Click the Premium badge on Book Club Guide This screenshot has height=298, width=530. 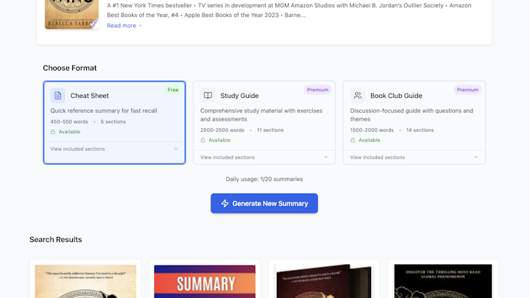tap(467, 90)
